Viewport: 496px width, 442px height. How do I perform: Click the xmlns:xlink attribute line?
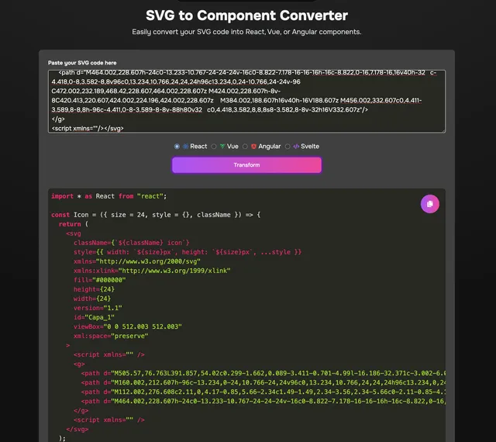click(x=152, y=271)
